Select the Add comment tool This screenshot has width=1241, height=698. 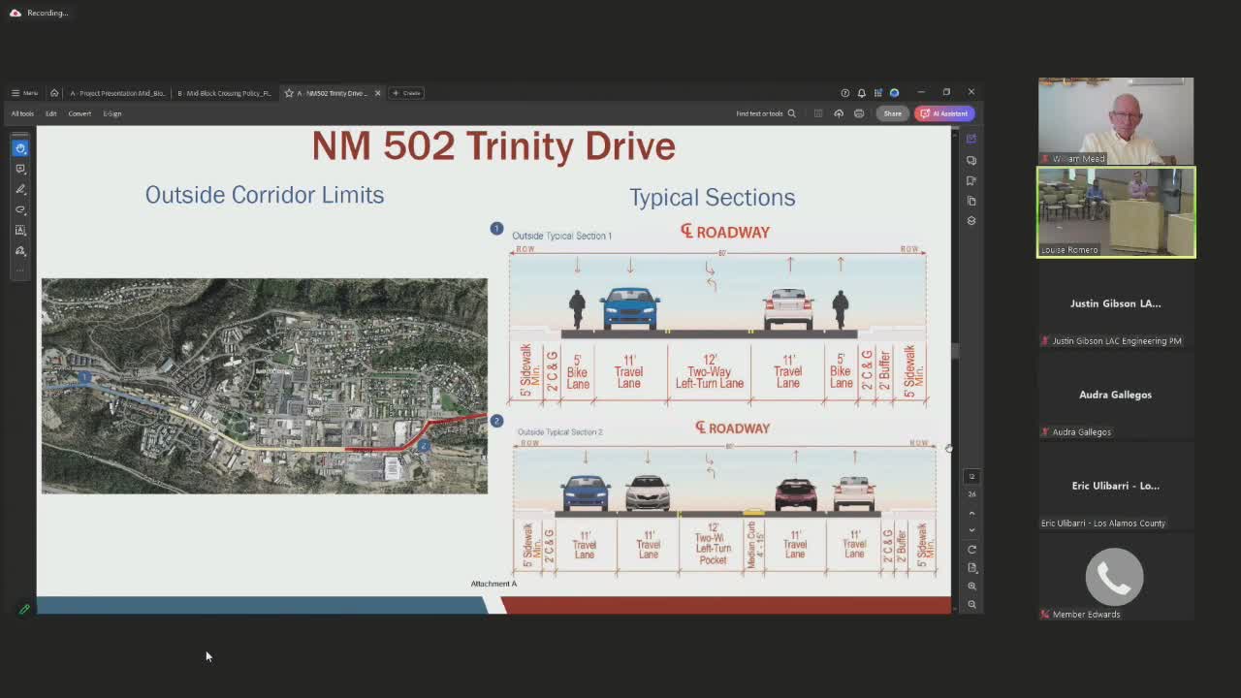coord(20,169)
